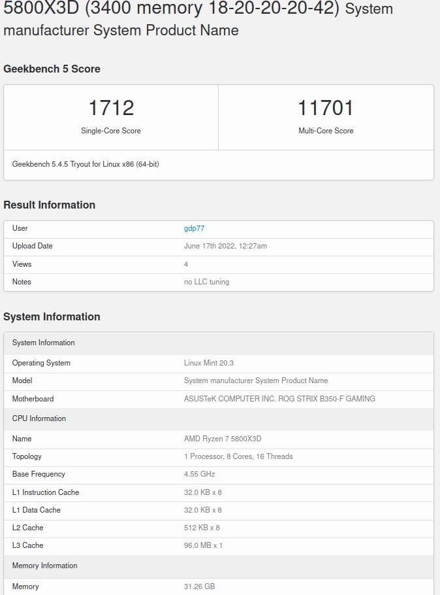Click the Linux Mint 20.3 operating system value

(209, 363)
